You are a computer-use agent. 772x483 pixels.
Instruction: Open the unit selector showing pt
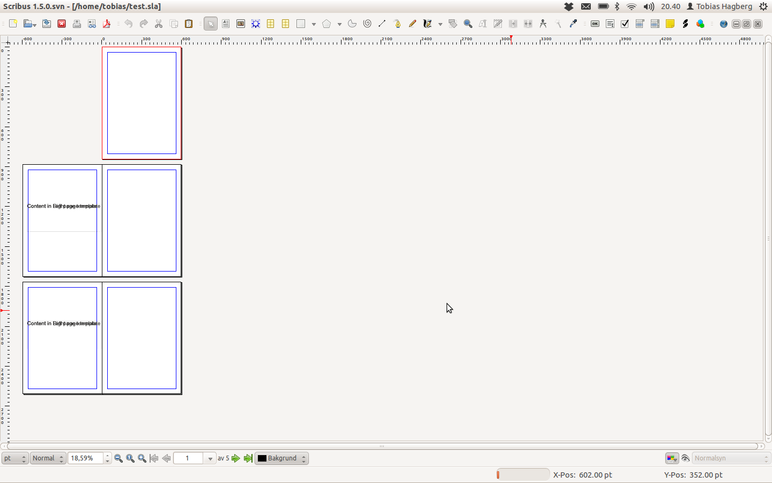[15, 458]
